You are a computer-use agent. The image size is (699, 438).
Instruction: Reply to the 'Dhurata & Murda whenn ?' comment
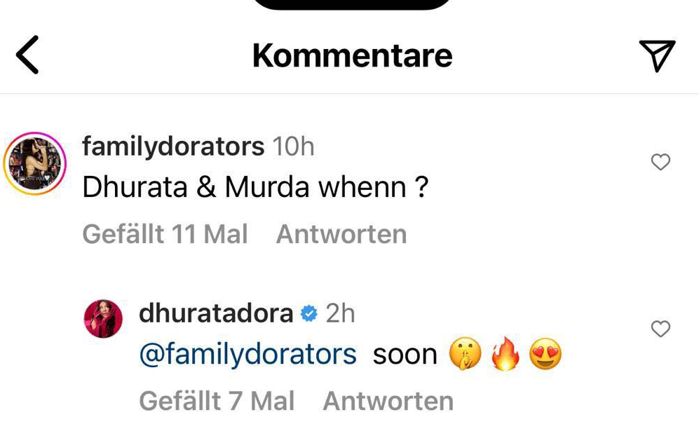point(341,234)
